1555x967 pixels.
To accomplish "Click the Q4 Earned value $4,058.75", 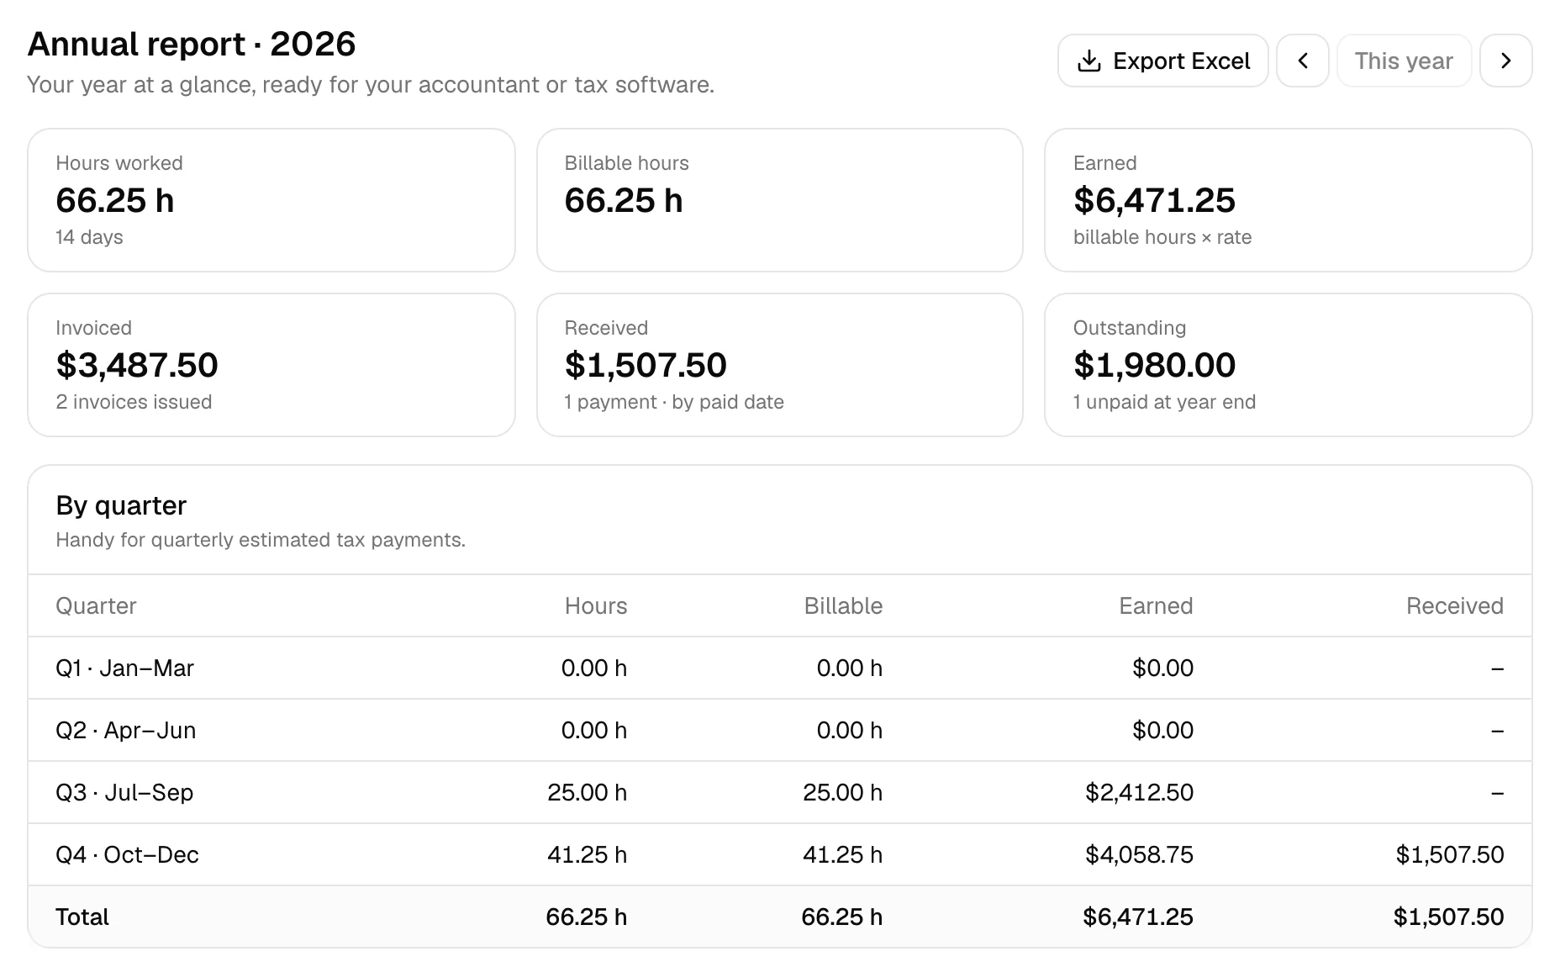I will pyautogui.click(x=1139, y=854).
